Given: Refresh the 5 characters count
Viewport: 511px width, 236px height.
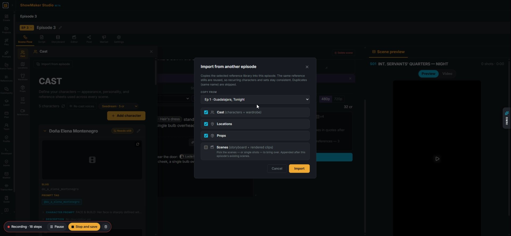Looking at the screenshot, I should point(63,106).
